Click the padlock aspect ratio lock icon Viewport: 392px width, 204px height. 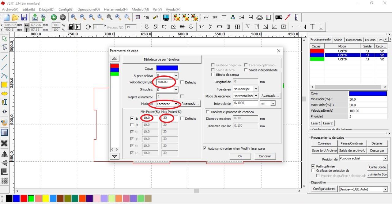(70, 27)
